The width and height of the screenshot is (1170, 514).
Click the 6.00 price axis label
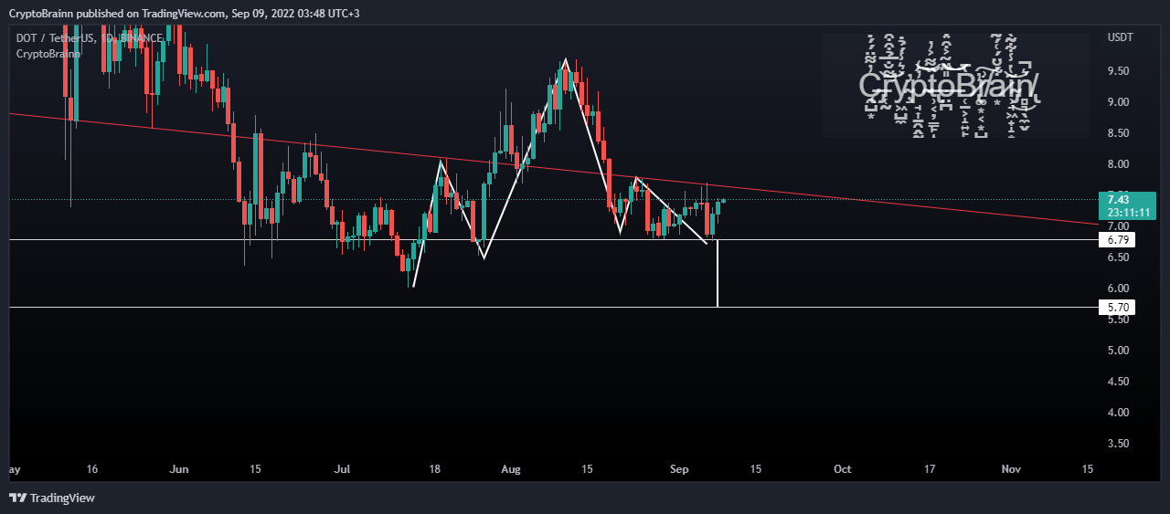[1117, 288]
